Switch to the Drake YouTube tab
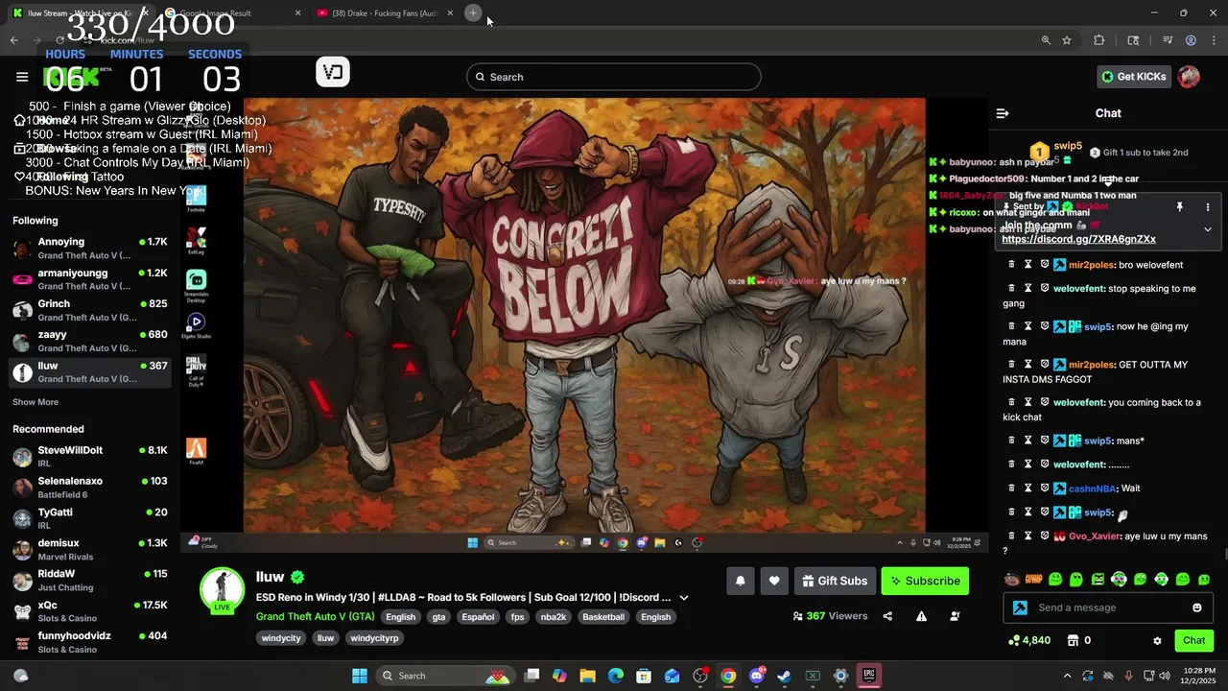The height and width of the screenshot is (691, 1228). click(x=386, y=13)
